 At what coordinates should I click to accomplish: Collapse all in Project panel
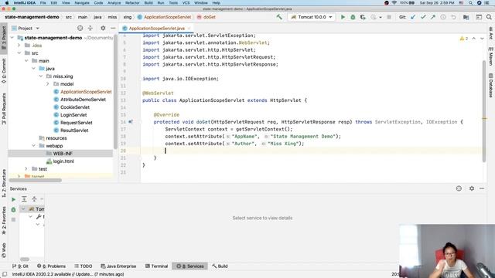point(90,28)
